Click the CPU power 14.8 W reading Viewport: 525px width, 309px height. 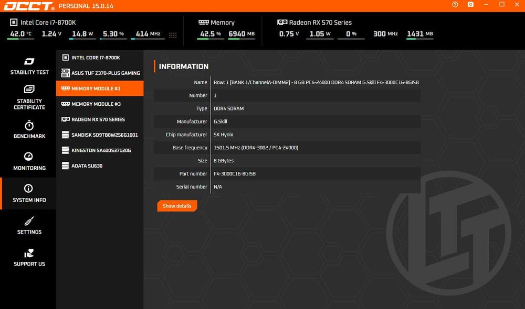[x=82, y=34]
